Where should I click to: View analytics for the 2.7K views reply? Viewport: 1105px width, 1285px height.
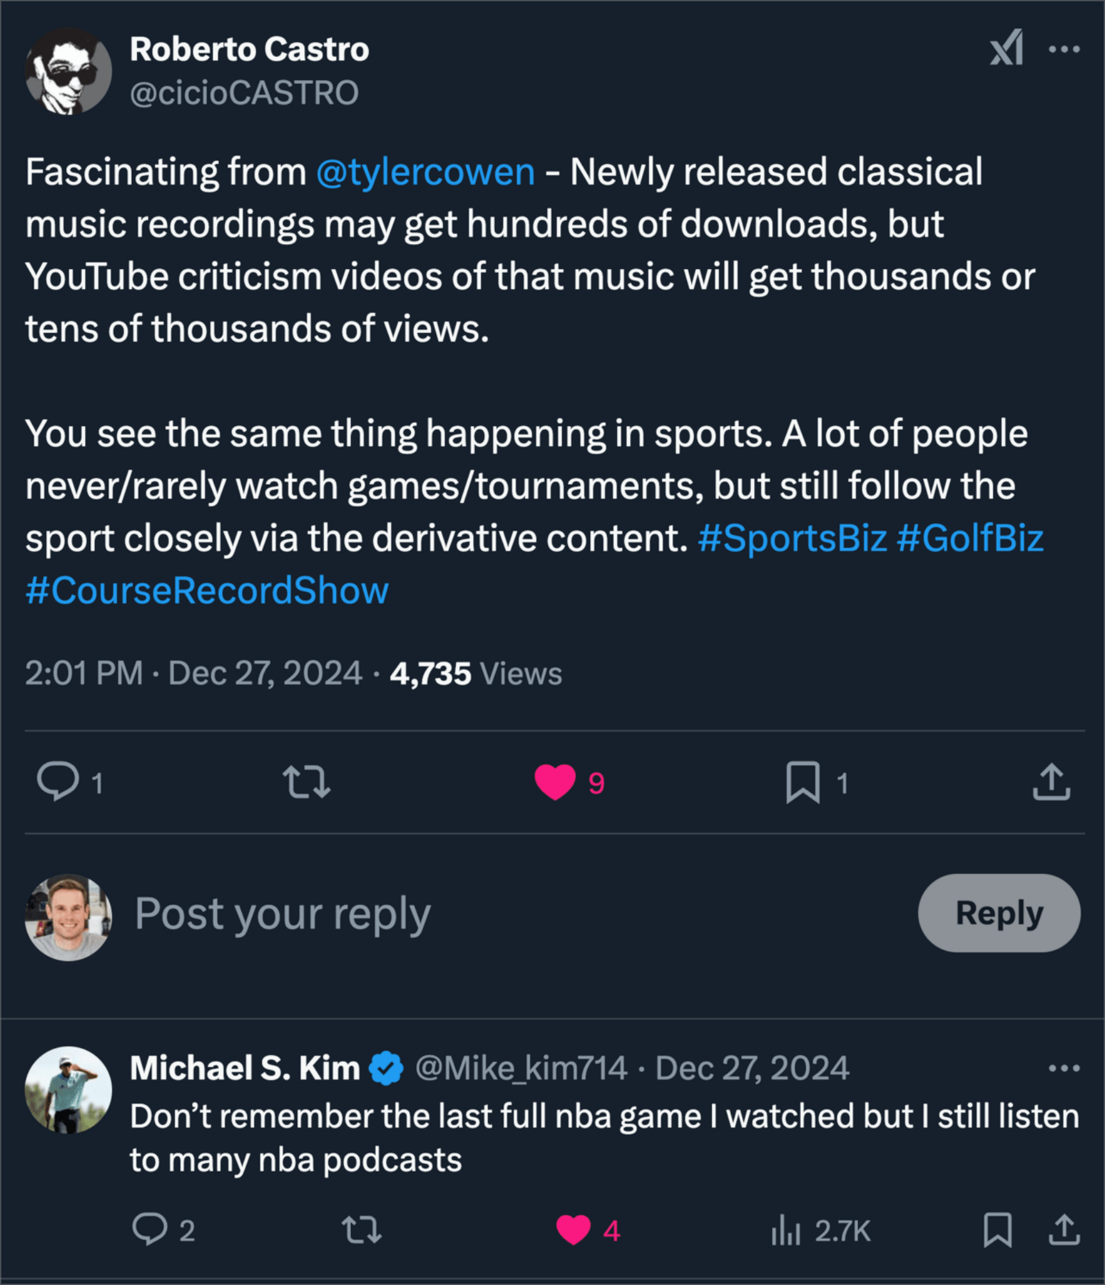point(786,1229)
